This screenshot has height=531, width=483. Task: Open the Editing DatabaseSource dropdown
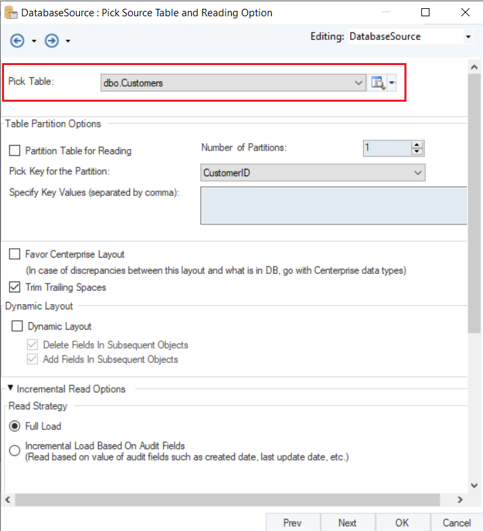[467, 37]
